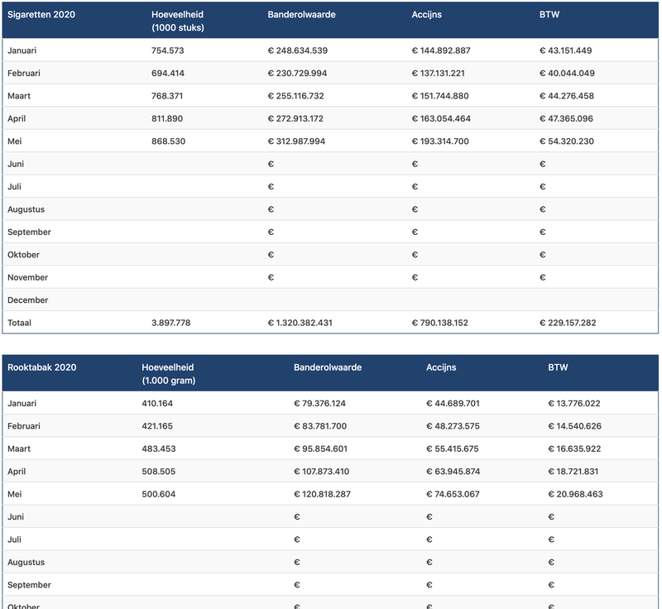Click the "Rooktabak 2020" table header
The image size is (662, 609).
click(x=41, y=367)
